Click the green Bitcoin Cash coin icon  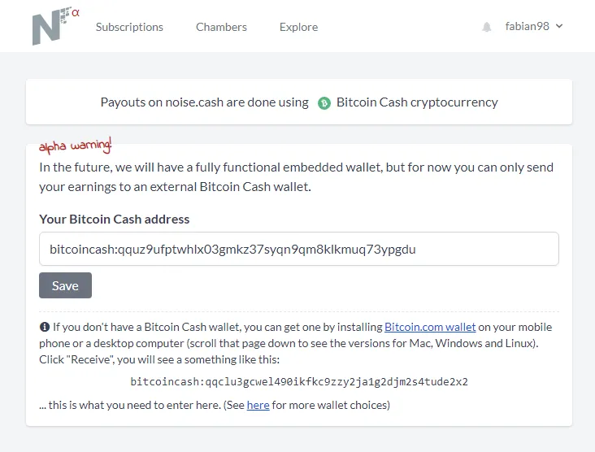(x=324, y=103)
